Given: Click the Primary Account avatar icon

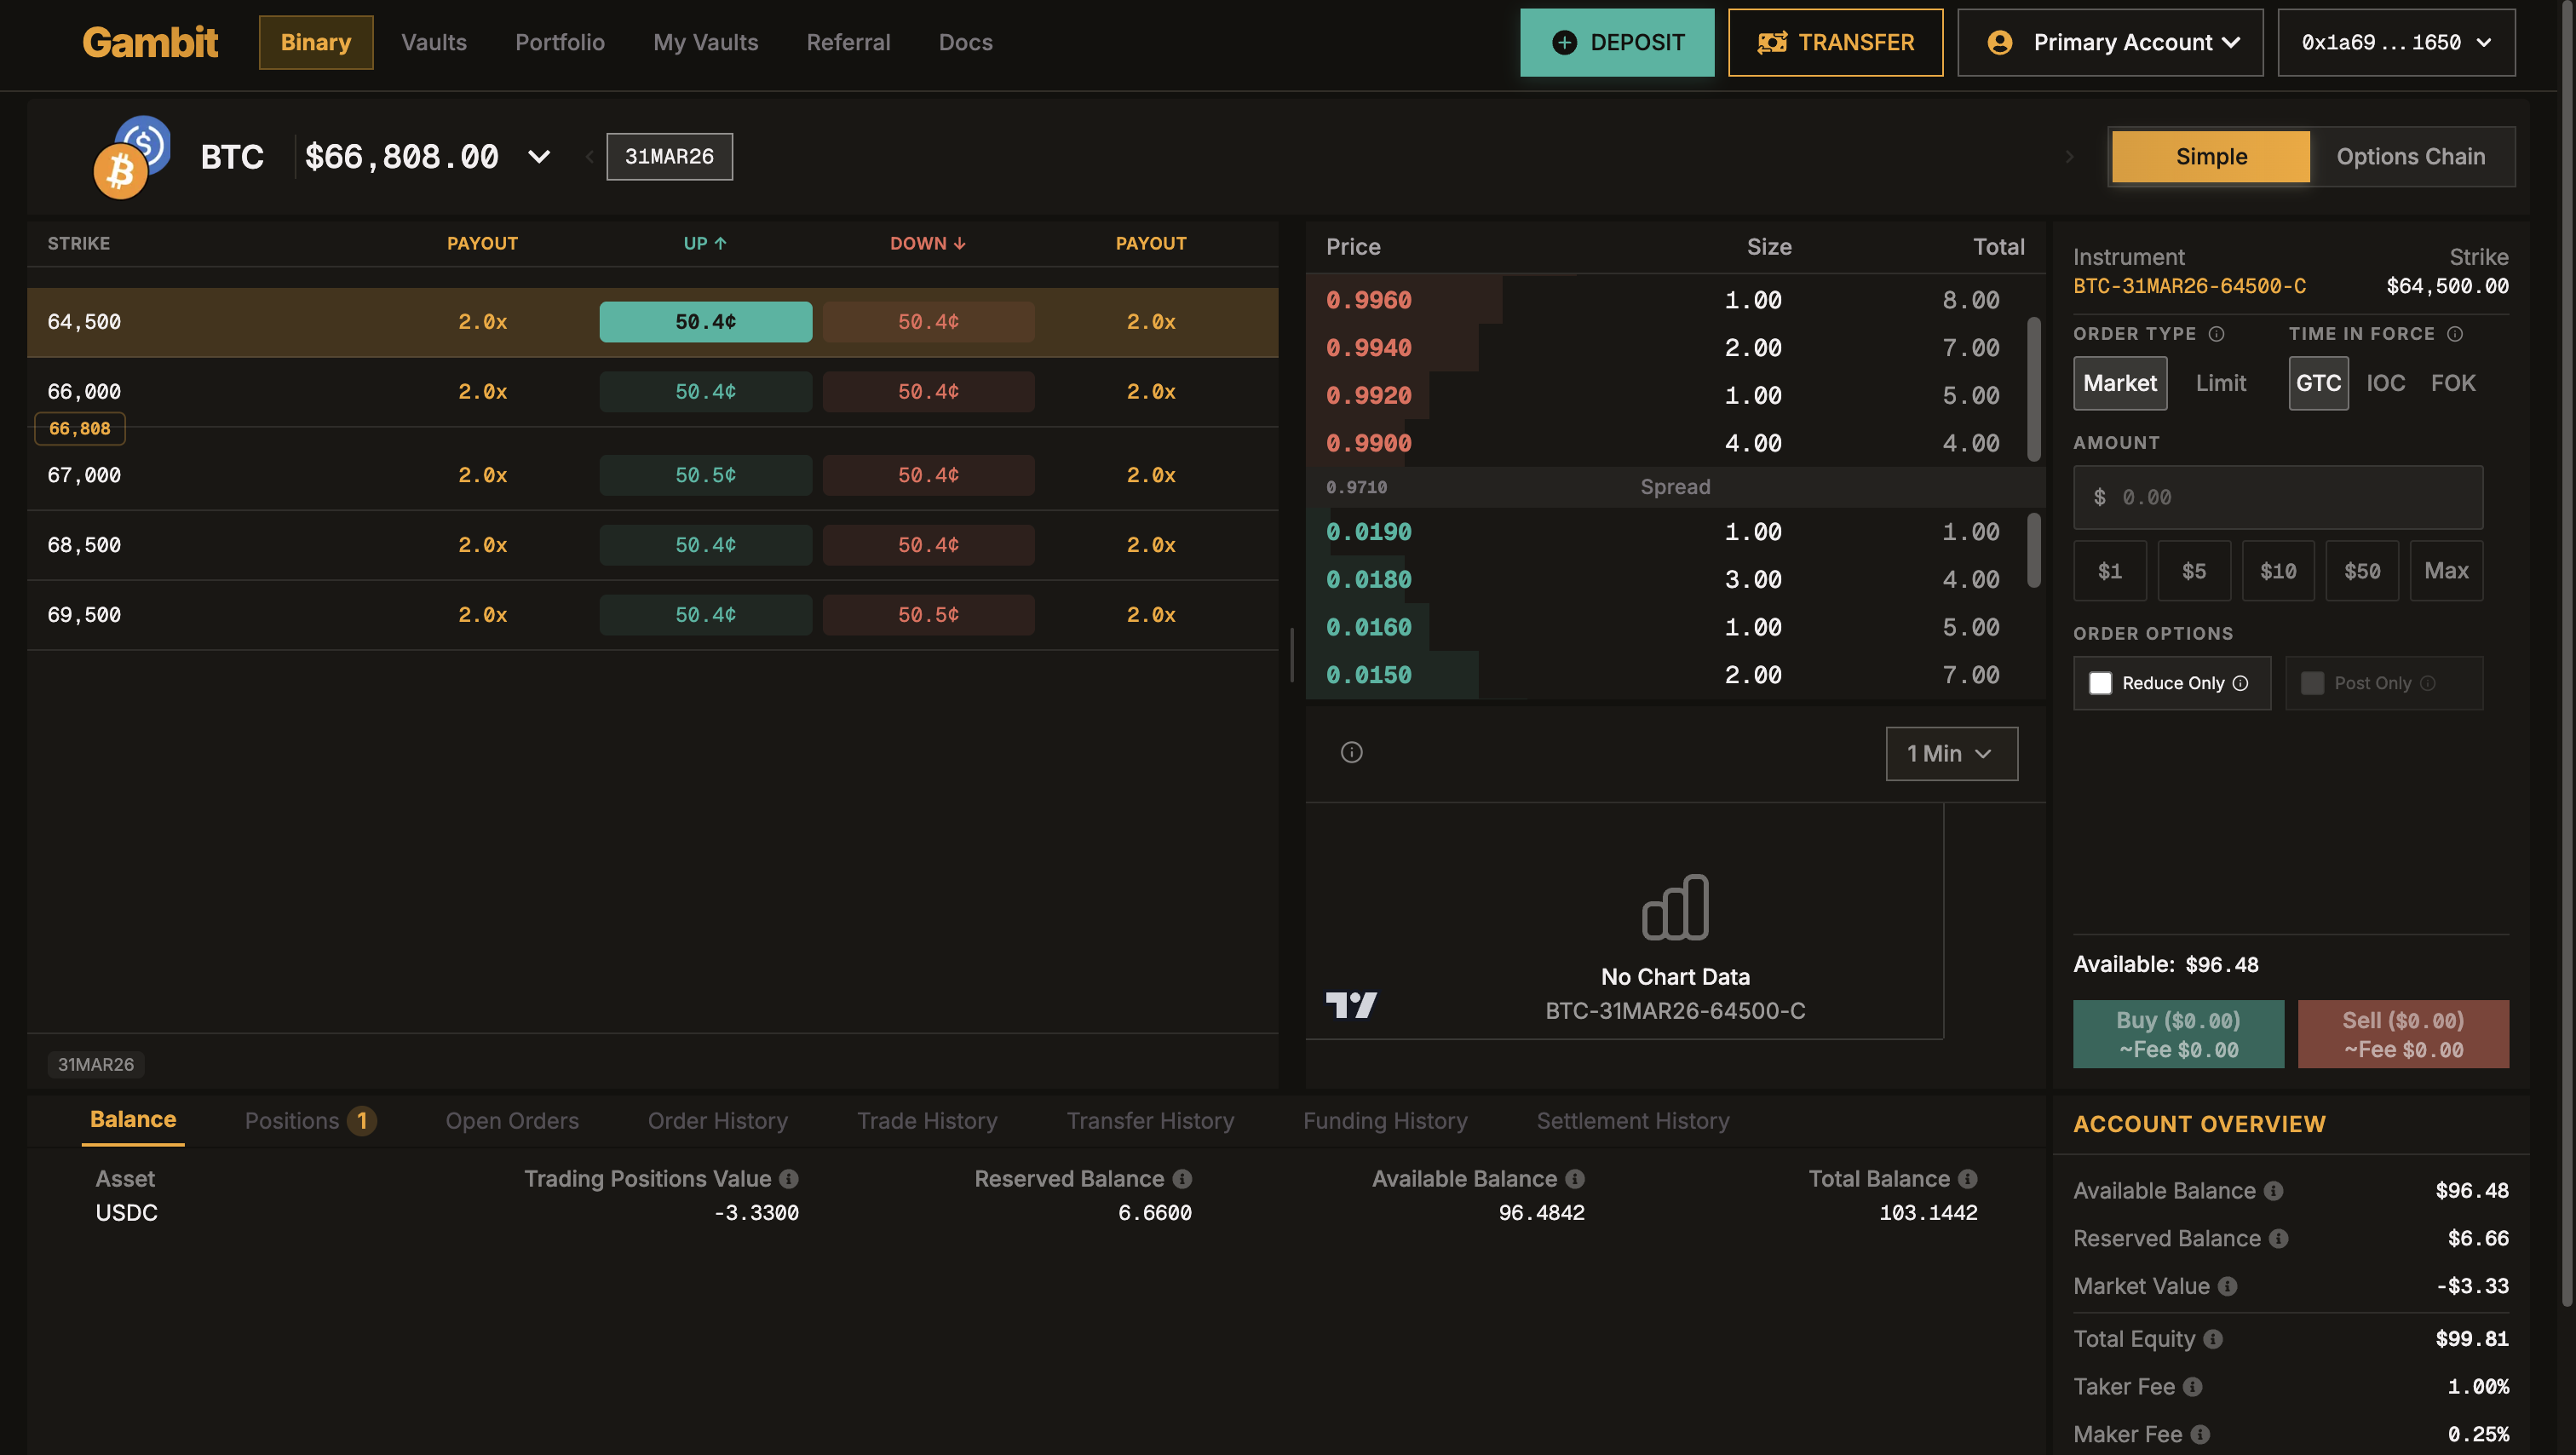Looking at the screenshot, I should [x=2000, y=42].
